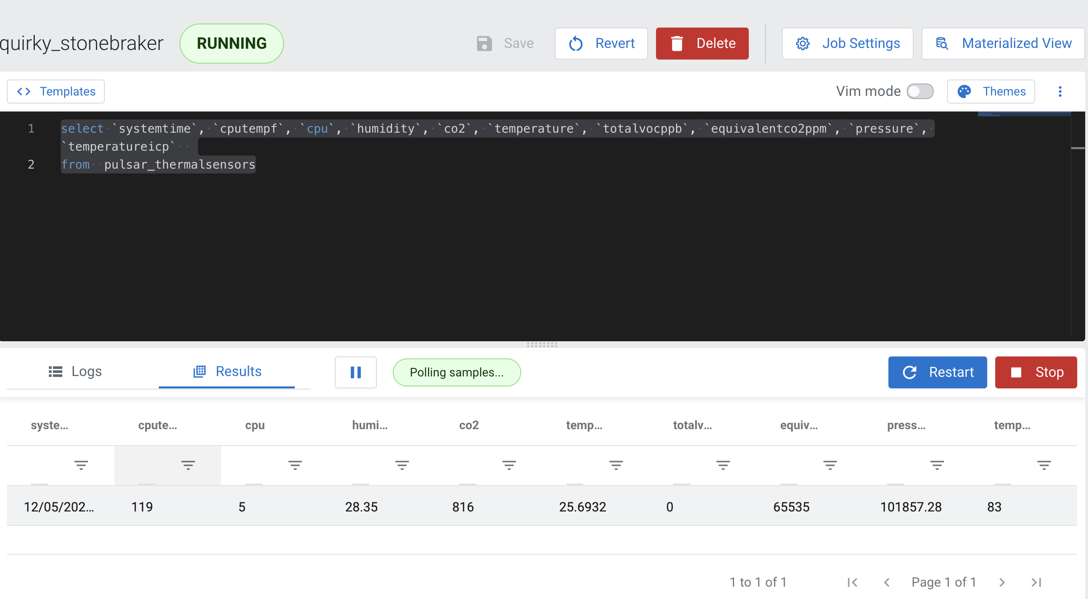This screenshot has height=599, width=1088.
Task: Click the Save icon
Action: pos(484,44)
